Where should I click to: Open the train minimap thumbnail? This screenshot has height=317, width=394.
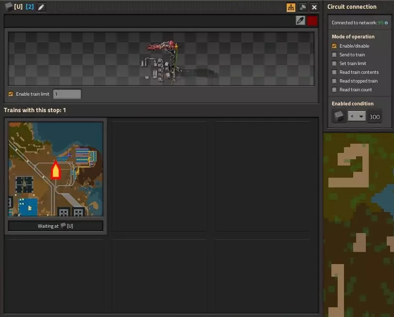click(55, 169)
